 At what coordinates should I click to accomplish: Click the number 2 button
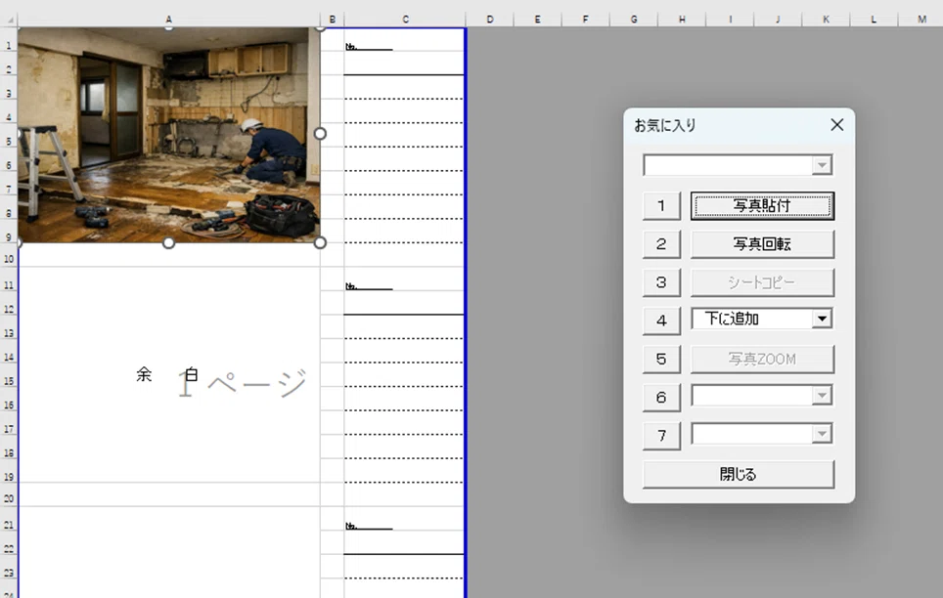661,244
